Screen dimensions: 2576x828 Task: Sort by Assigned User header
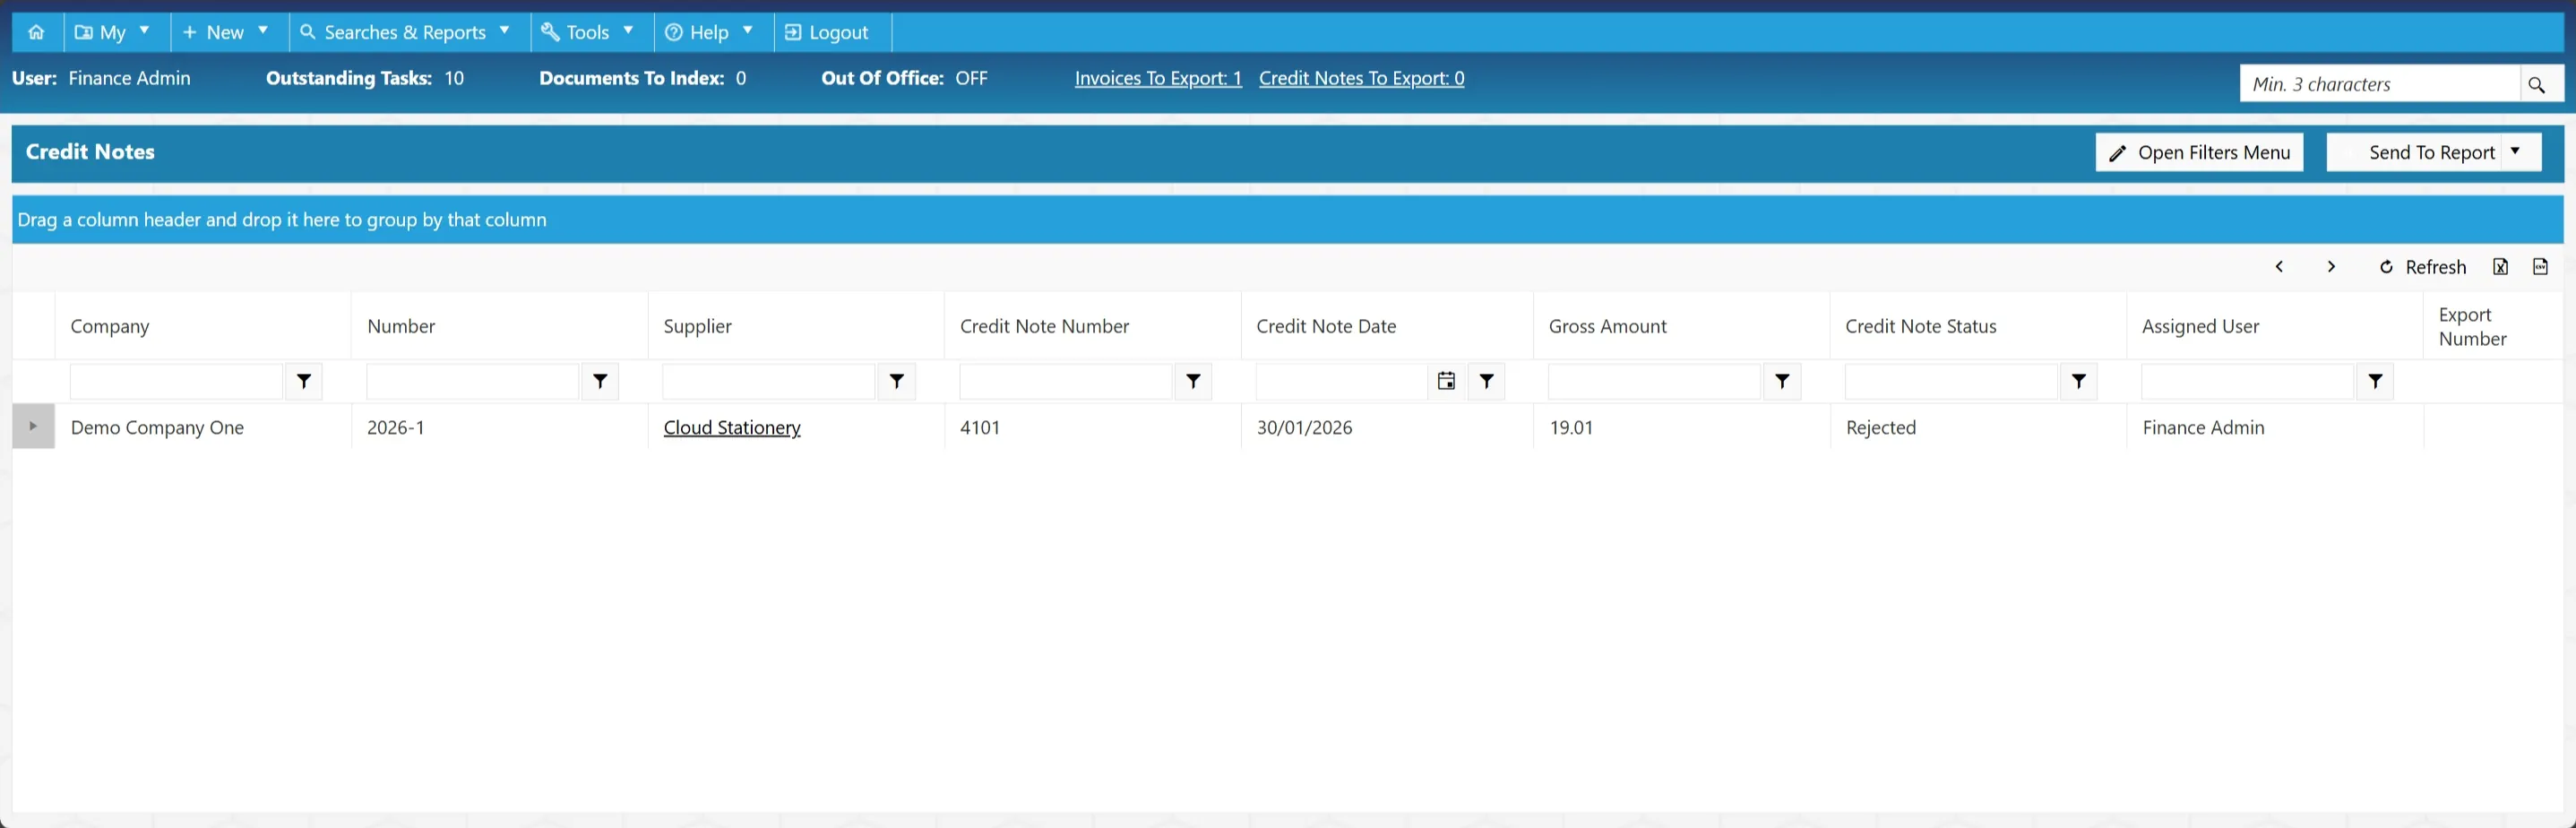2200,326
